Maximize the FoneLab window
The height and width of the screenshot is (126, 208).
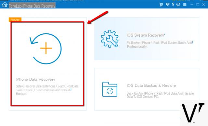point(198,5)
